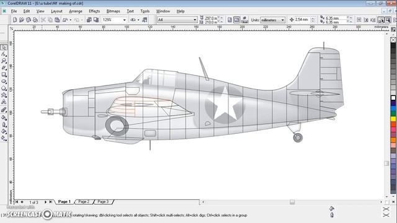Set page orientation to Portrait
The image size is (397, 223).
click(230, 20)
